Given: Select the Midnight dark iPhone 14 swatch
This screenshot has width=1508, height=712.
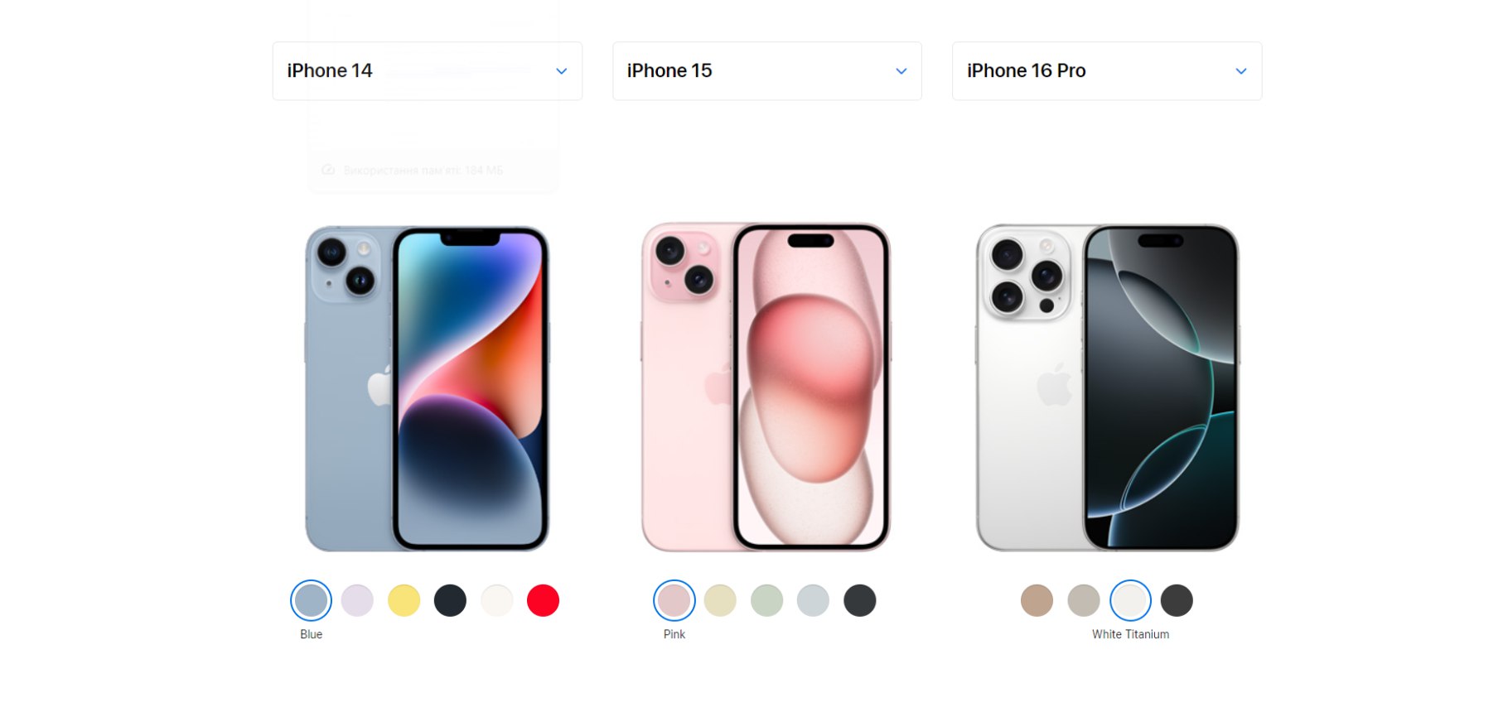Looking at the screenshot, I should (x=451, y=600).
